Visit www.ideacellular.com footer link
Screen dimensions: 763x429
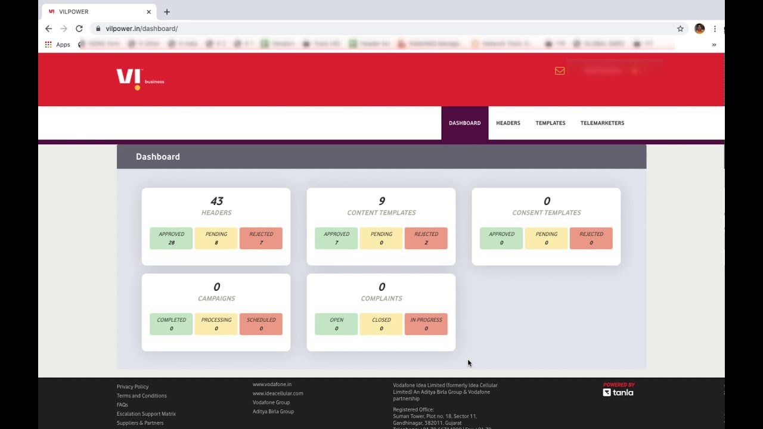[x=278, y=393]
